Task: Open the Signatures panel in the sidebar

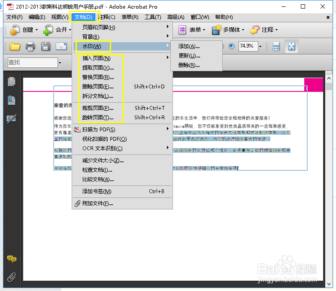Action: pyautogui.click(x=12, y=119)
